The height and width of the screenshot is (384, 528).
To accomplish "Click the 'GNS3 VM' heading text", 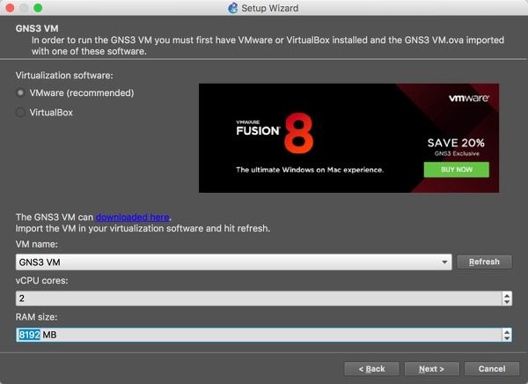I will tap(37, 28).
